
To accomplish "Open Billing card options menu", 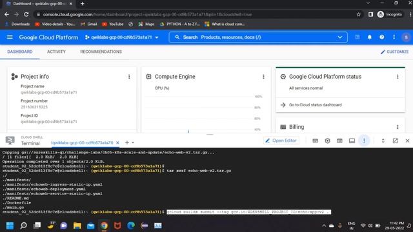I will 398,127.
